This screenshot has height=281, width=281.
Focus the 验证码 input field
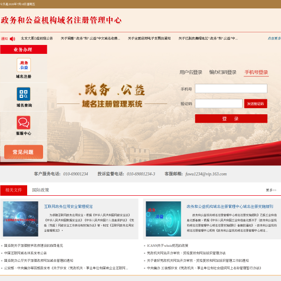click(x=219, y=104)
